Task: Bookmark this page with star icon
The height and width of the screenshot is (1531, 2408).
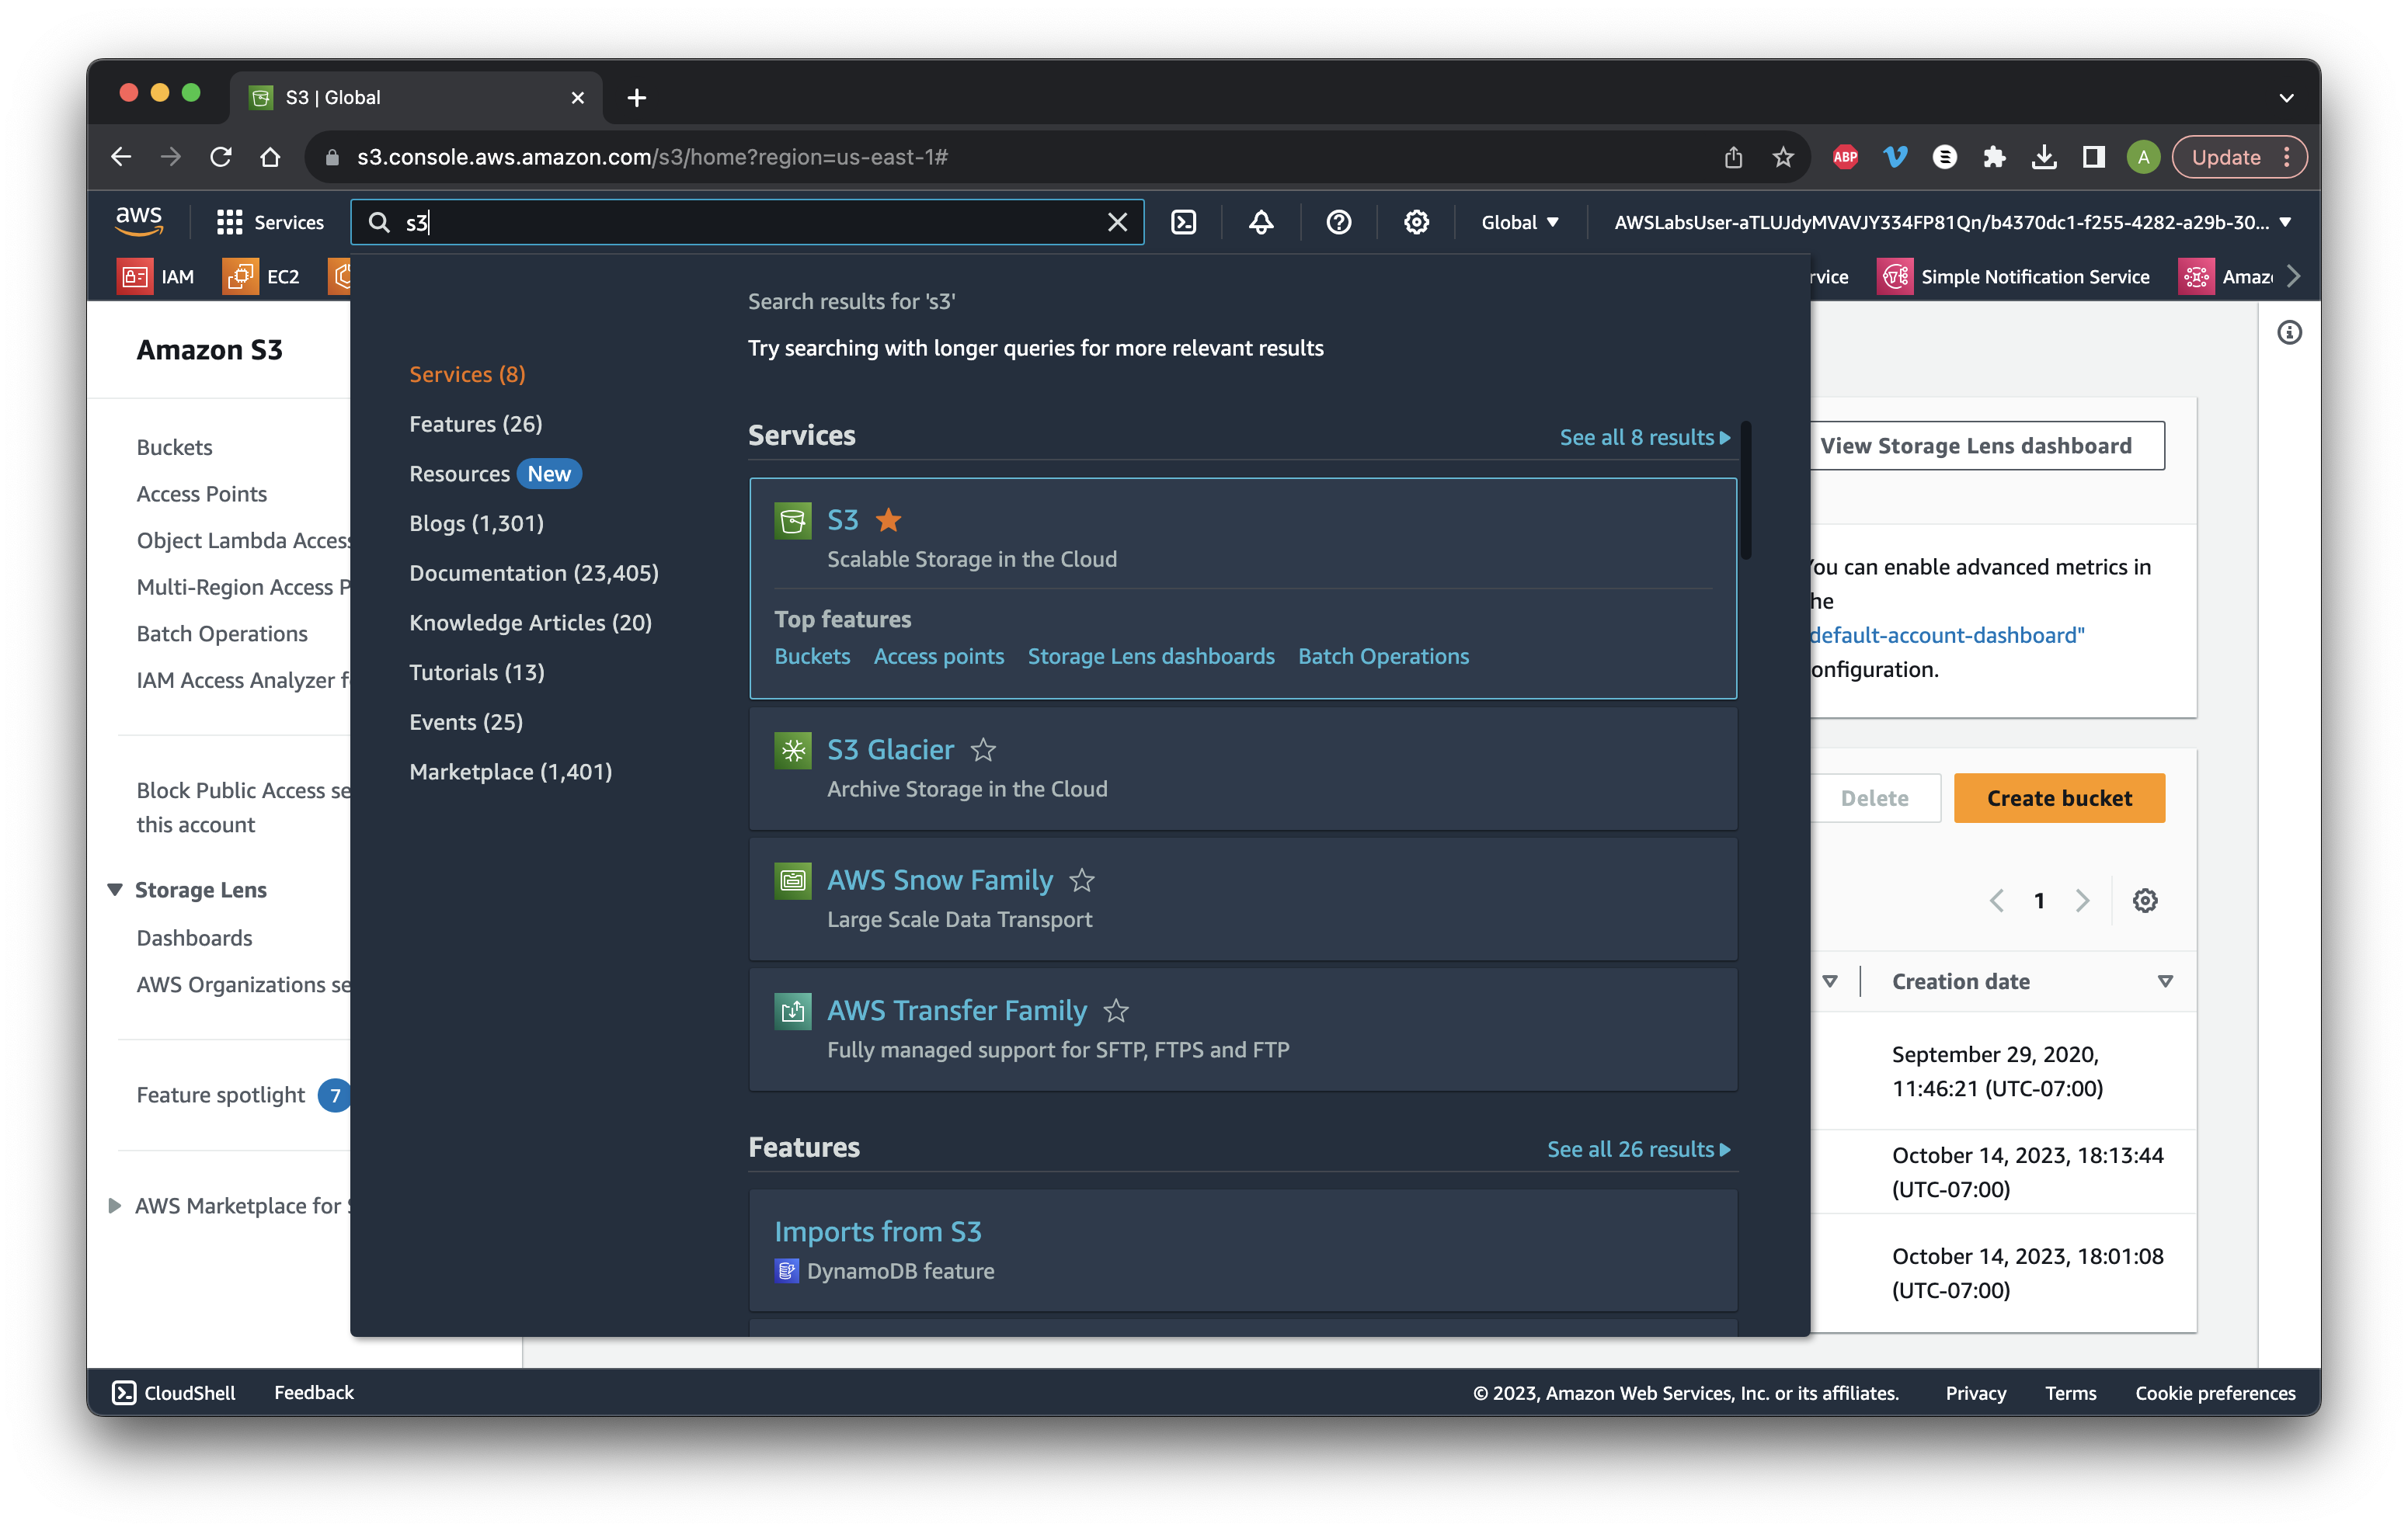Action: click(x=1783, y=157)
